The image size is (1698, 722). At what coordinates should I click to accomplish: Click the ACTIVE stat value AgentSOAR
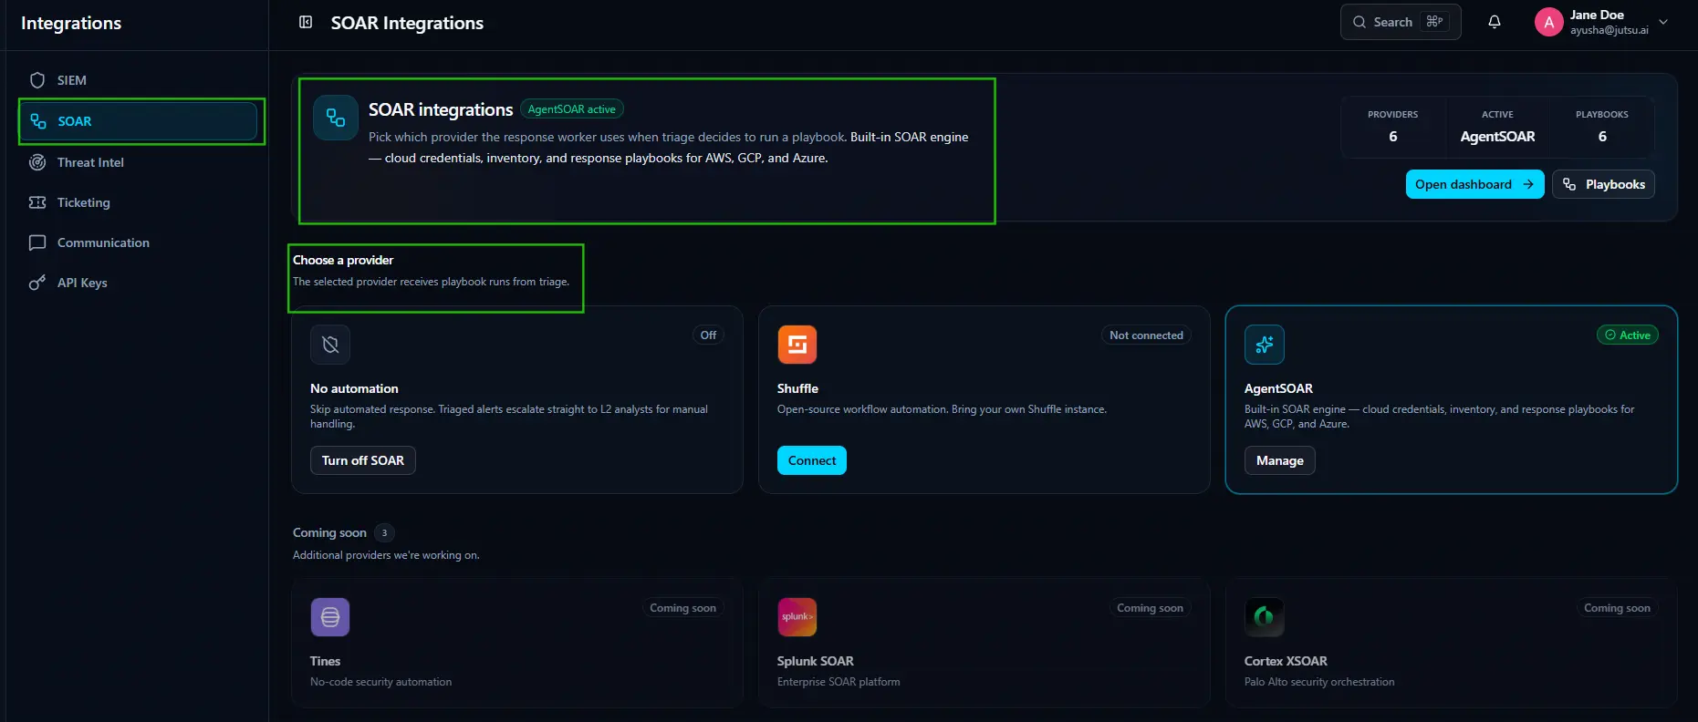(1497, 137)
